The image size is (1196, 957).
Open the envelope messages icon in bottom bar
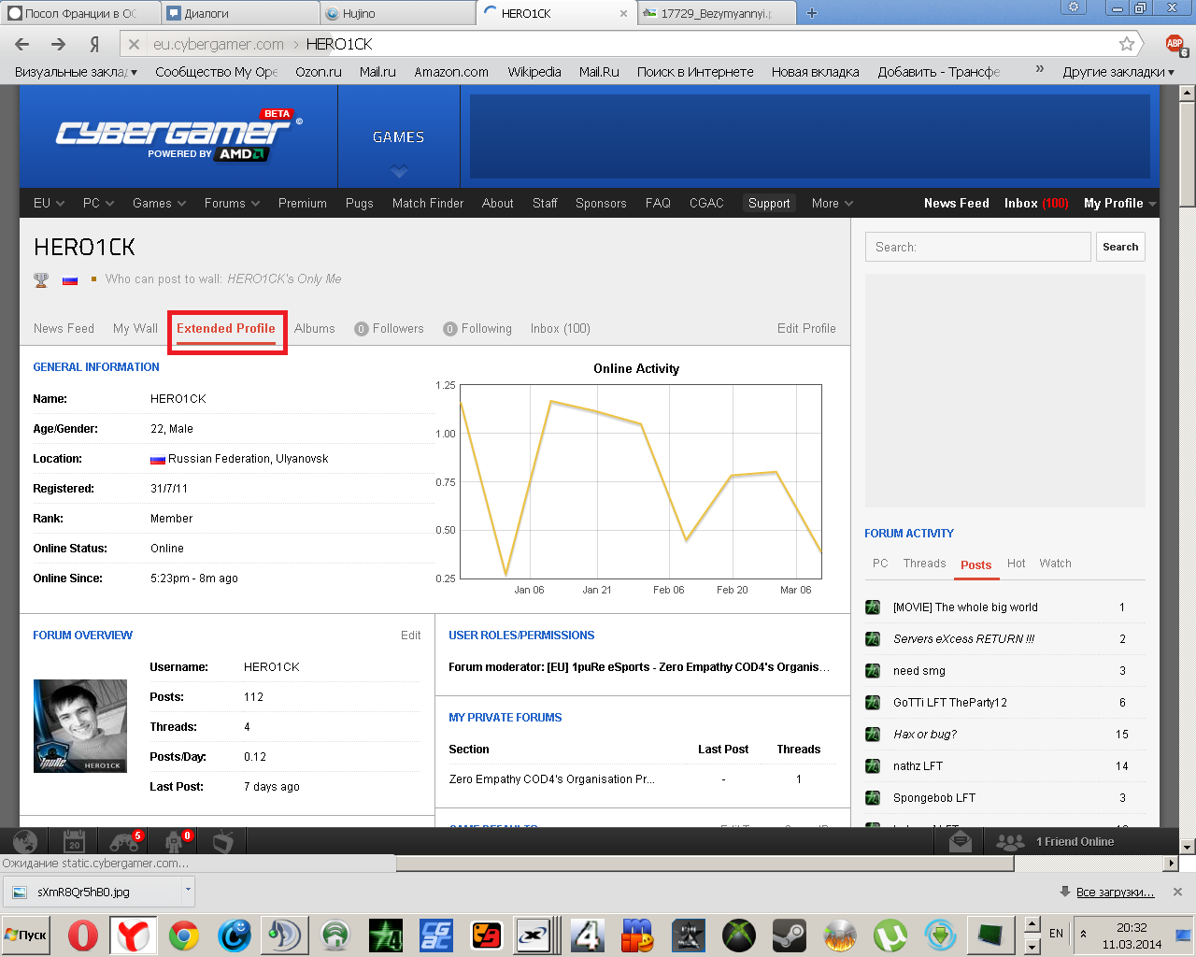click(961, 842)
